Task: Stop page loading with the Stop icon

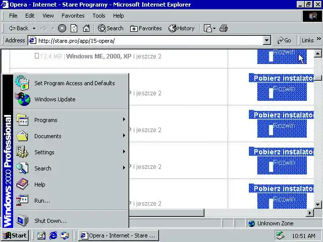Action: pos(62,28)
